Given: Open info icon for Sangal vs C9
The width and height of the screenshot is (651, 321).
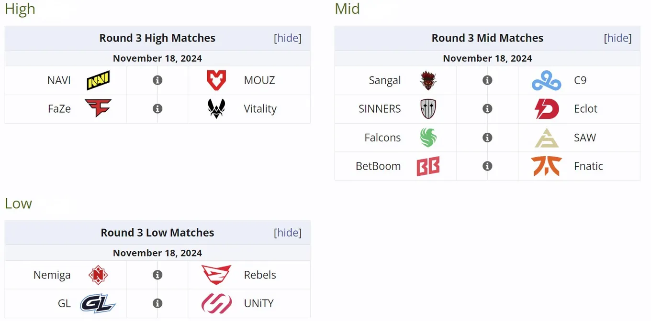Looking at the screenshot, I should tap(487, 80).
